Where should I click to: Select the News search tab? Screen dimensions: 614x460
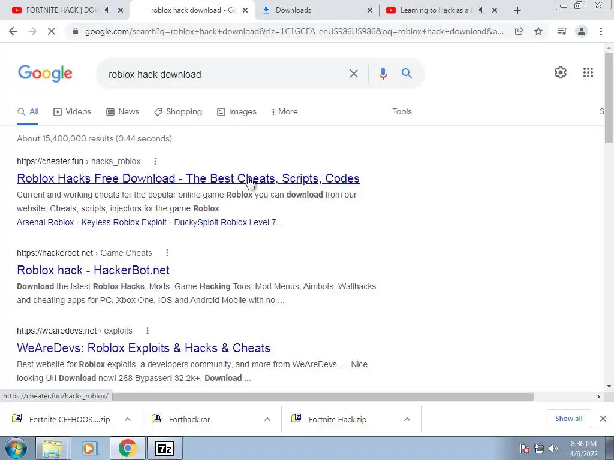tap(122, 111)
